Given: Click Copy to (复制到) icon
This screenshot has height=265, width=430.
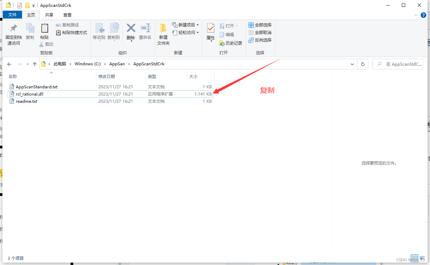Looking at the screenshot, I should 114,28.
